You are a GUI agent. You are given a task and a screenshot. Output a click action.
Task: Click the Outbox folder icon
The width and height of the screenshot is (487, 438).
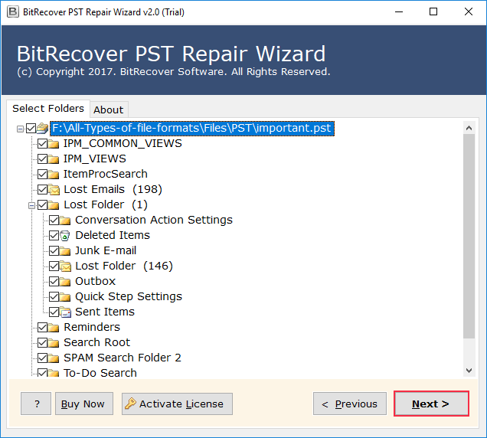(65, 281)
